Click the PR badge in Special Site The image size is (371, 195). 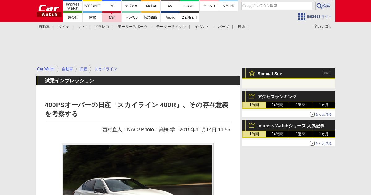(326, 73)
